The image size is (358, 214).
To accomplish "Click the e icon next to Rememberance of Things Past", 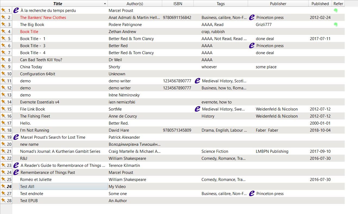I will click(x=16, y=173).
